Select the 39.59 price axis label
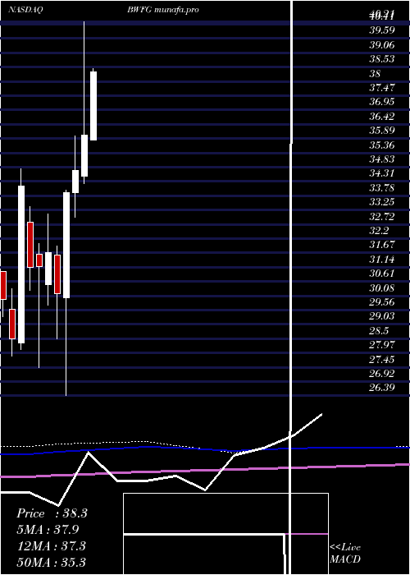 tap(381, 30)
